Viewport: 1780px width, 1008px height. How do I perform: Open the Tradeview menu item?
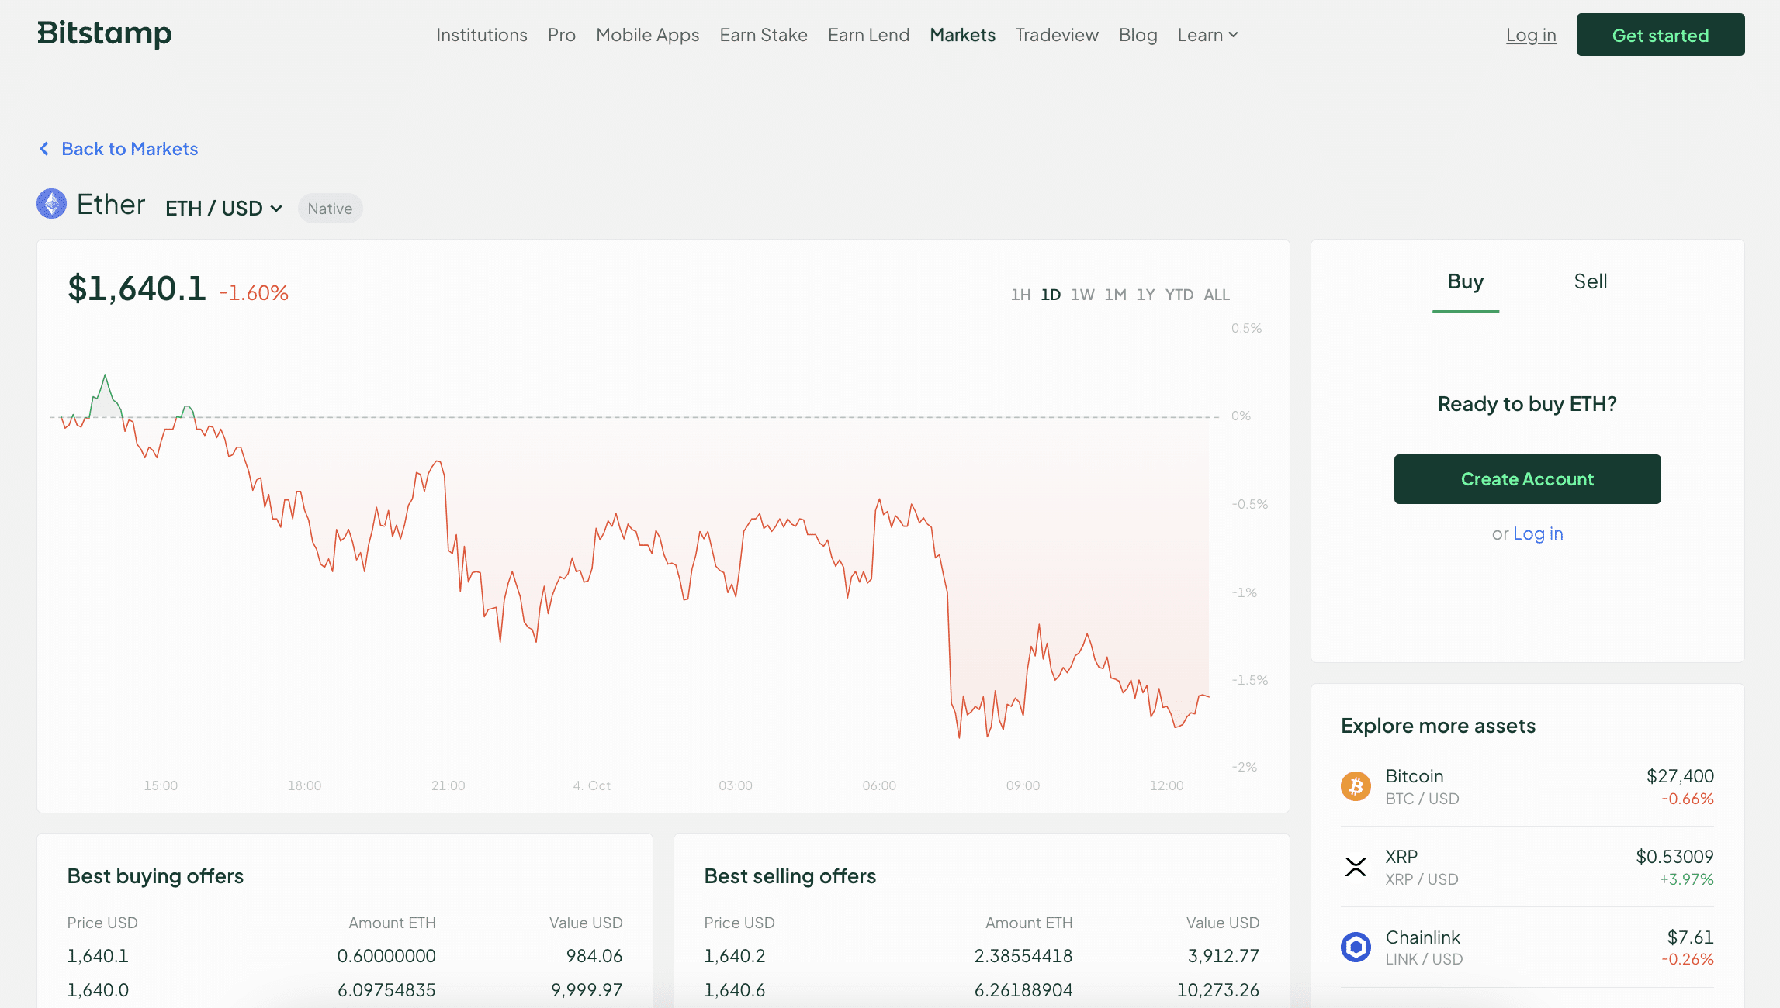tap(1056, 33)
